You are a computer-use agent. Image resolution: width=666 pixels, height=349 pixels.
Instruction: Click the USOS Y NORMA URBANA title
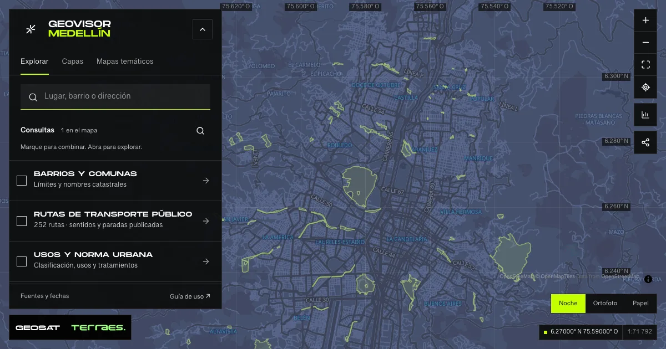[93, 255]
